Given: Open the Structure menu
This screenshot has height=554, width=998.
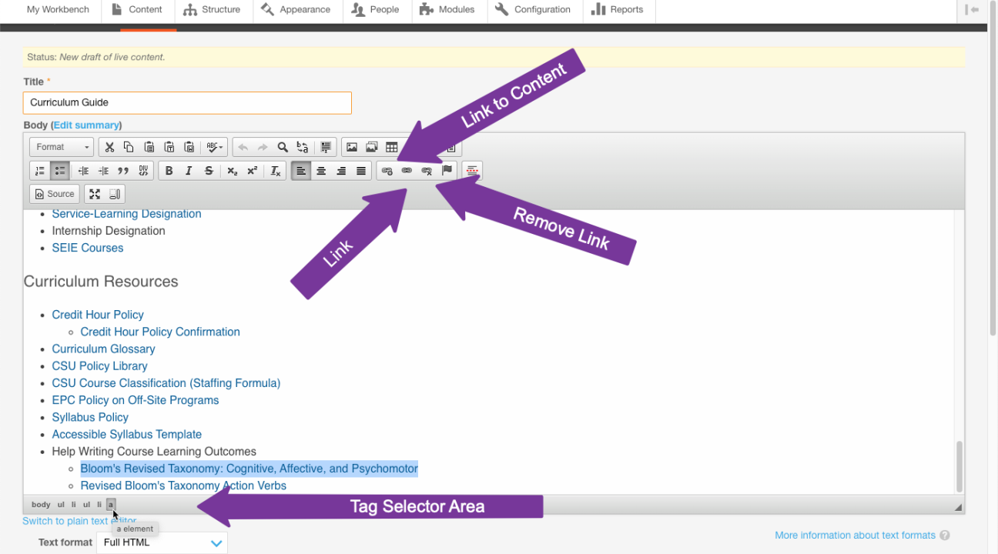Looking at the screenshot, I should tap(212, 9).
